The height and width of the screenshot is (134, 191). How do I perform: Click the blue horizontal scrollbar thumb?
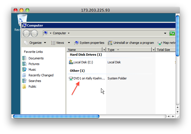[x=56, y=116]
